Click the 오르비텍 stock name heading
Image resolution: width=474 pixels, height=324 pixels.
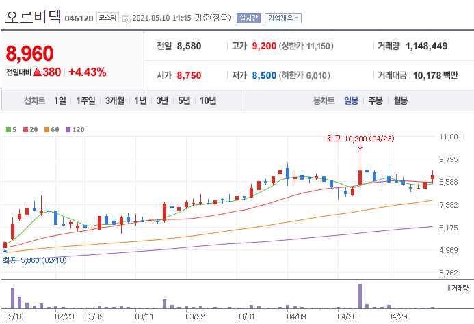33,16
